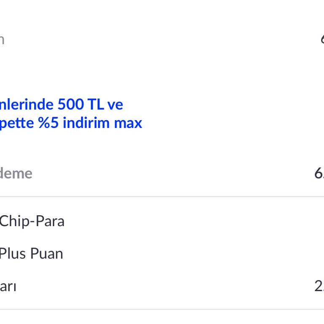Choose the Chip-Para row
Image resolution: width=324 pixels, height=324 pixels.
click(32, 221)
